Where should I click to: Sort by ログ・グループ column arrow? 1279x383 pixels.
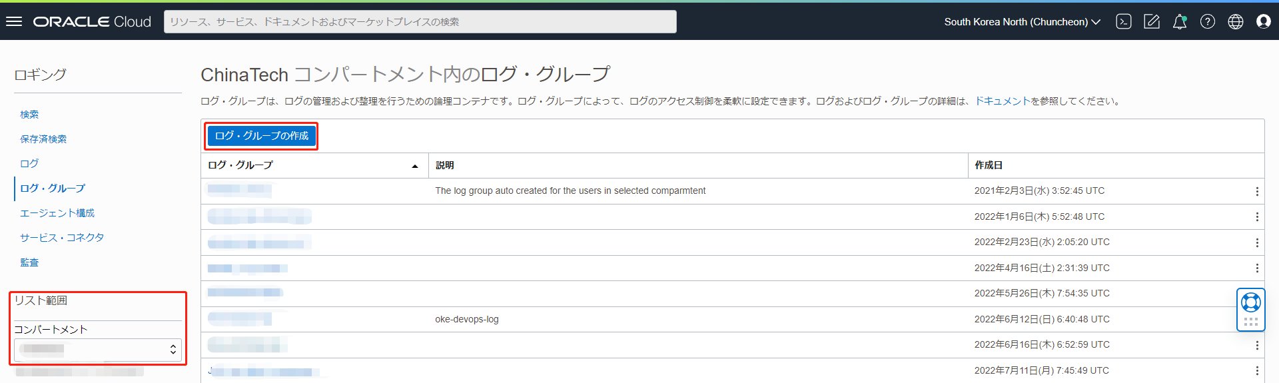[x=415, y=166]
